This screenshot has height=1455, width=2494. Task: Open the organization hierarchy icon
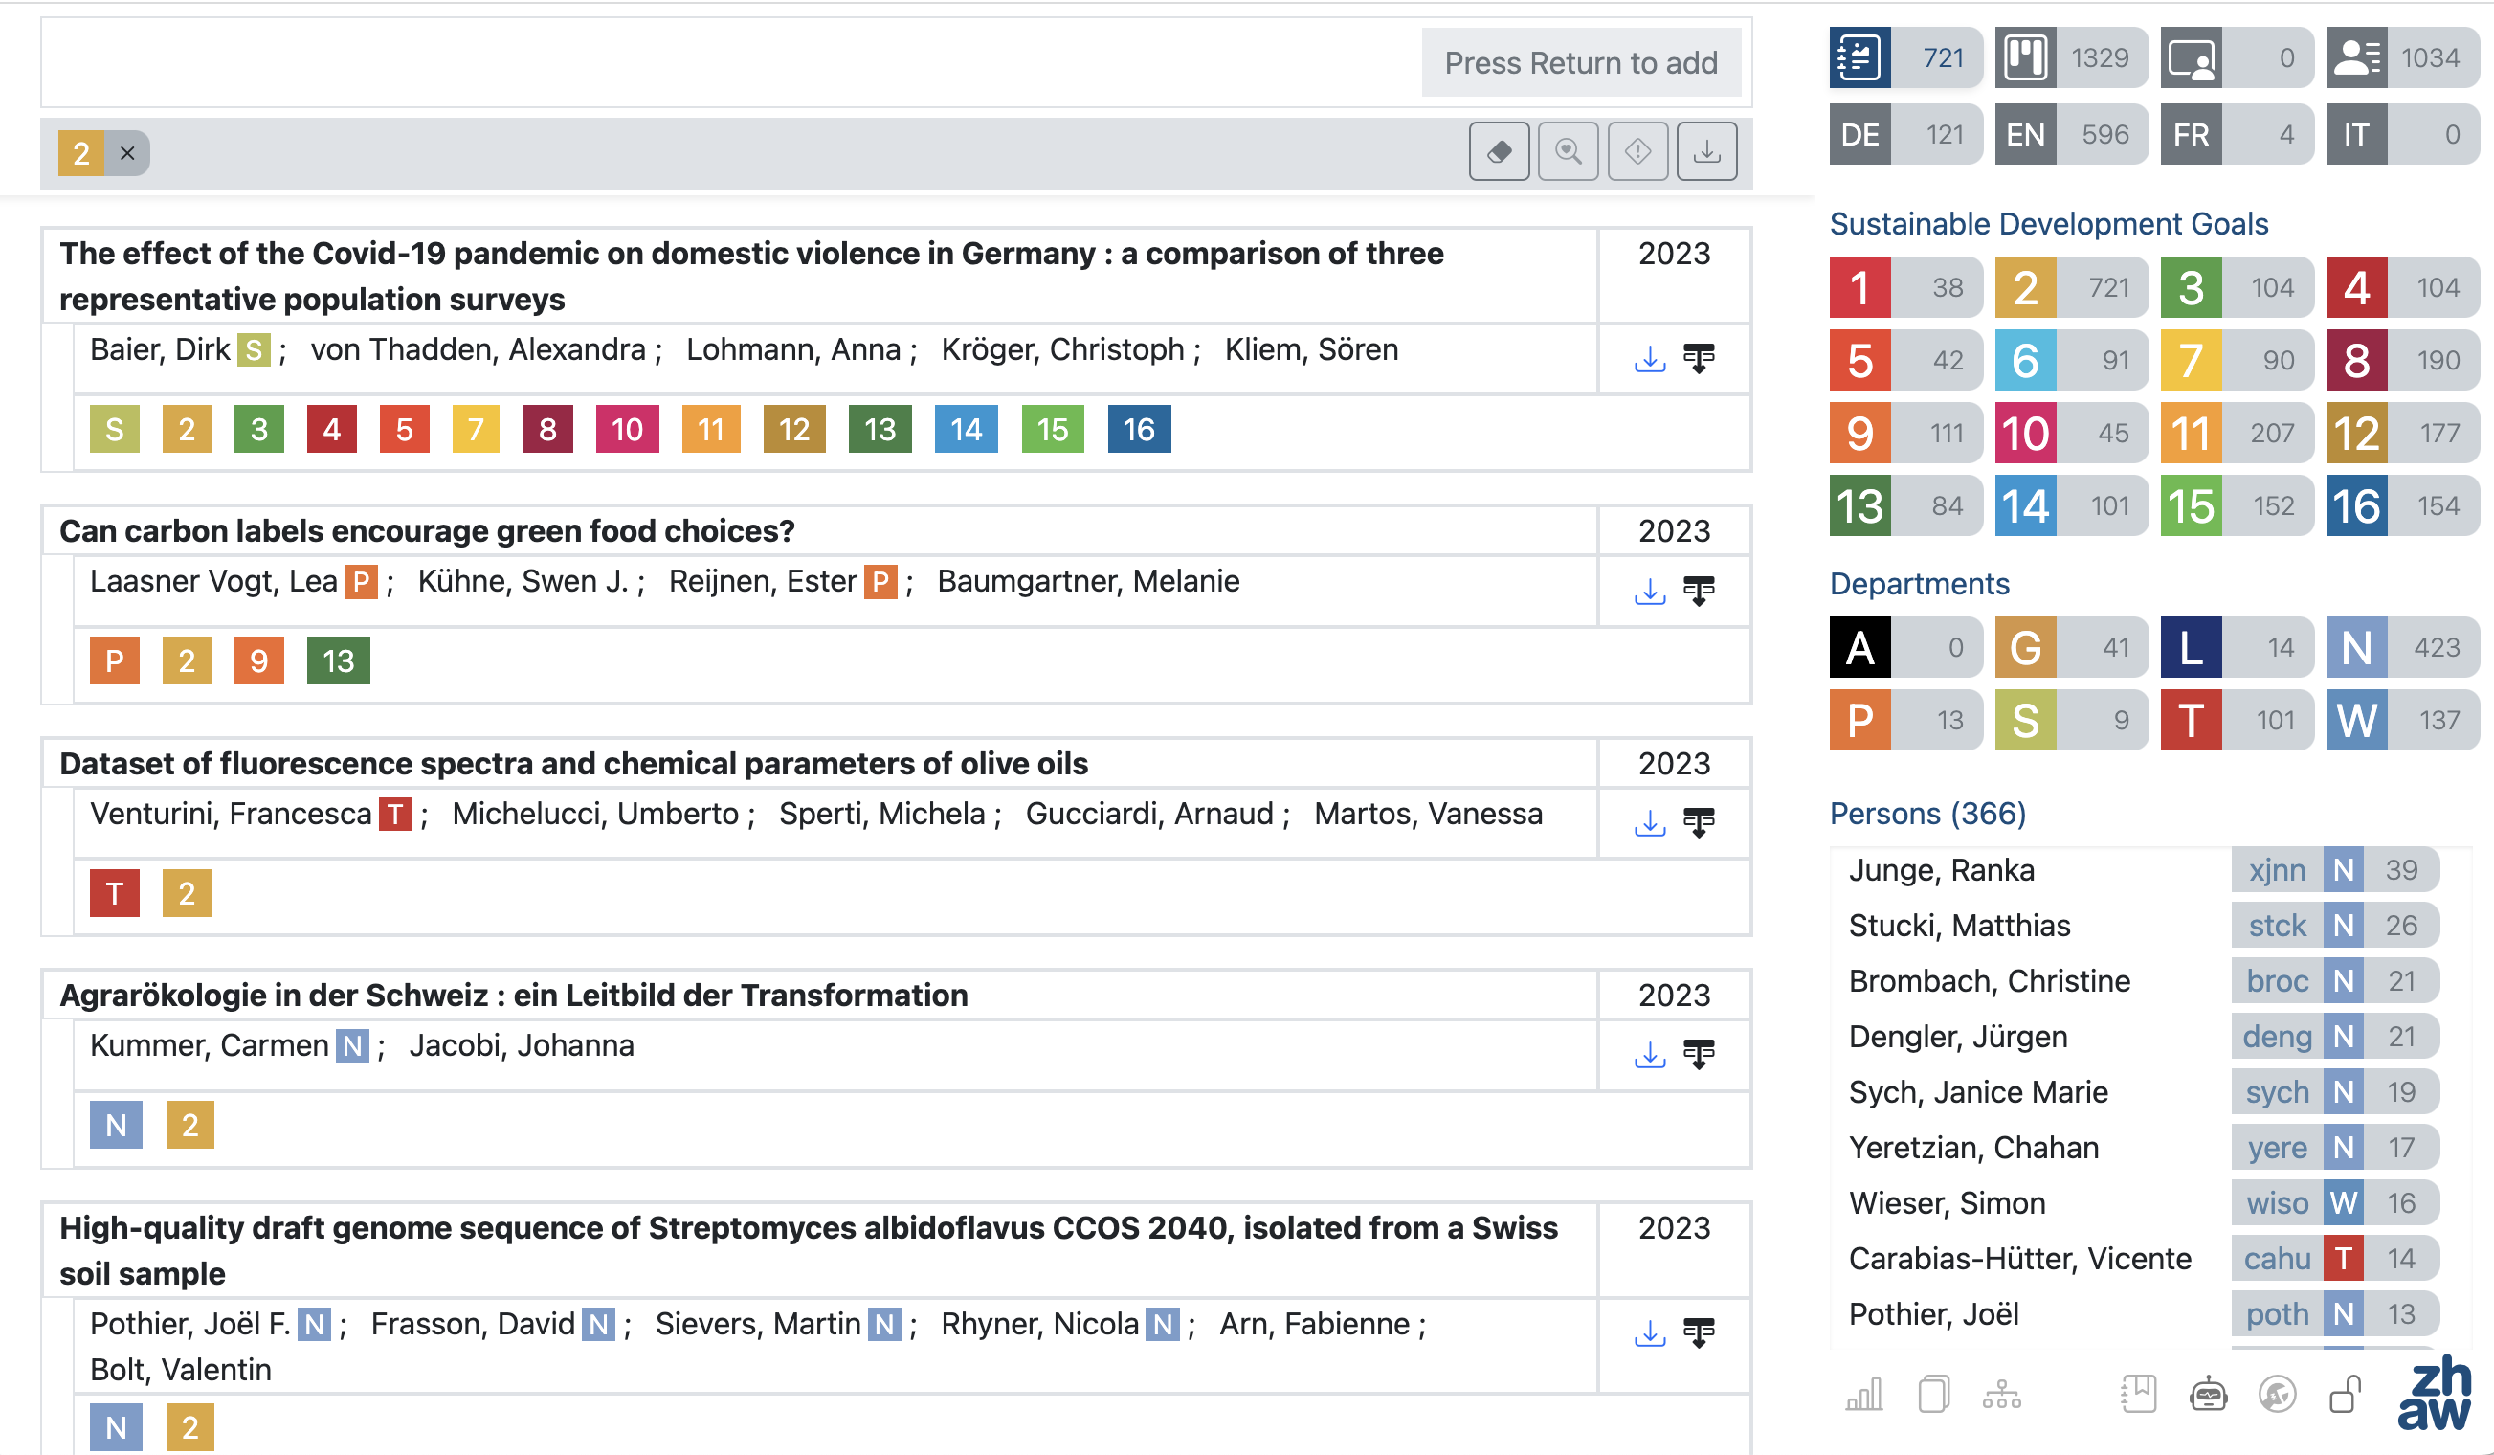point(2001,1395)
